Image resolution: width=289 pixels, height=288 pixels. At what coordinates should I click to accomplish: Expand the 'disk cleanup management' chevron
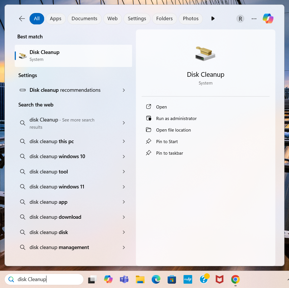[124, 247]
